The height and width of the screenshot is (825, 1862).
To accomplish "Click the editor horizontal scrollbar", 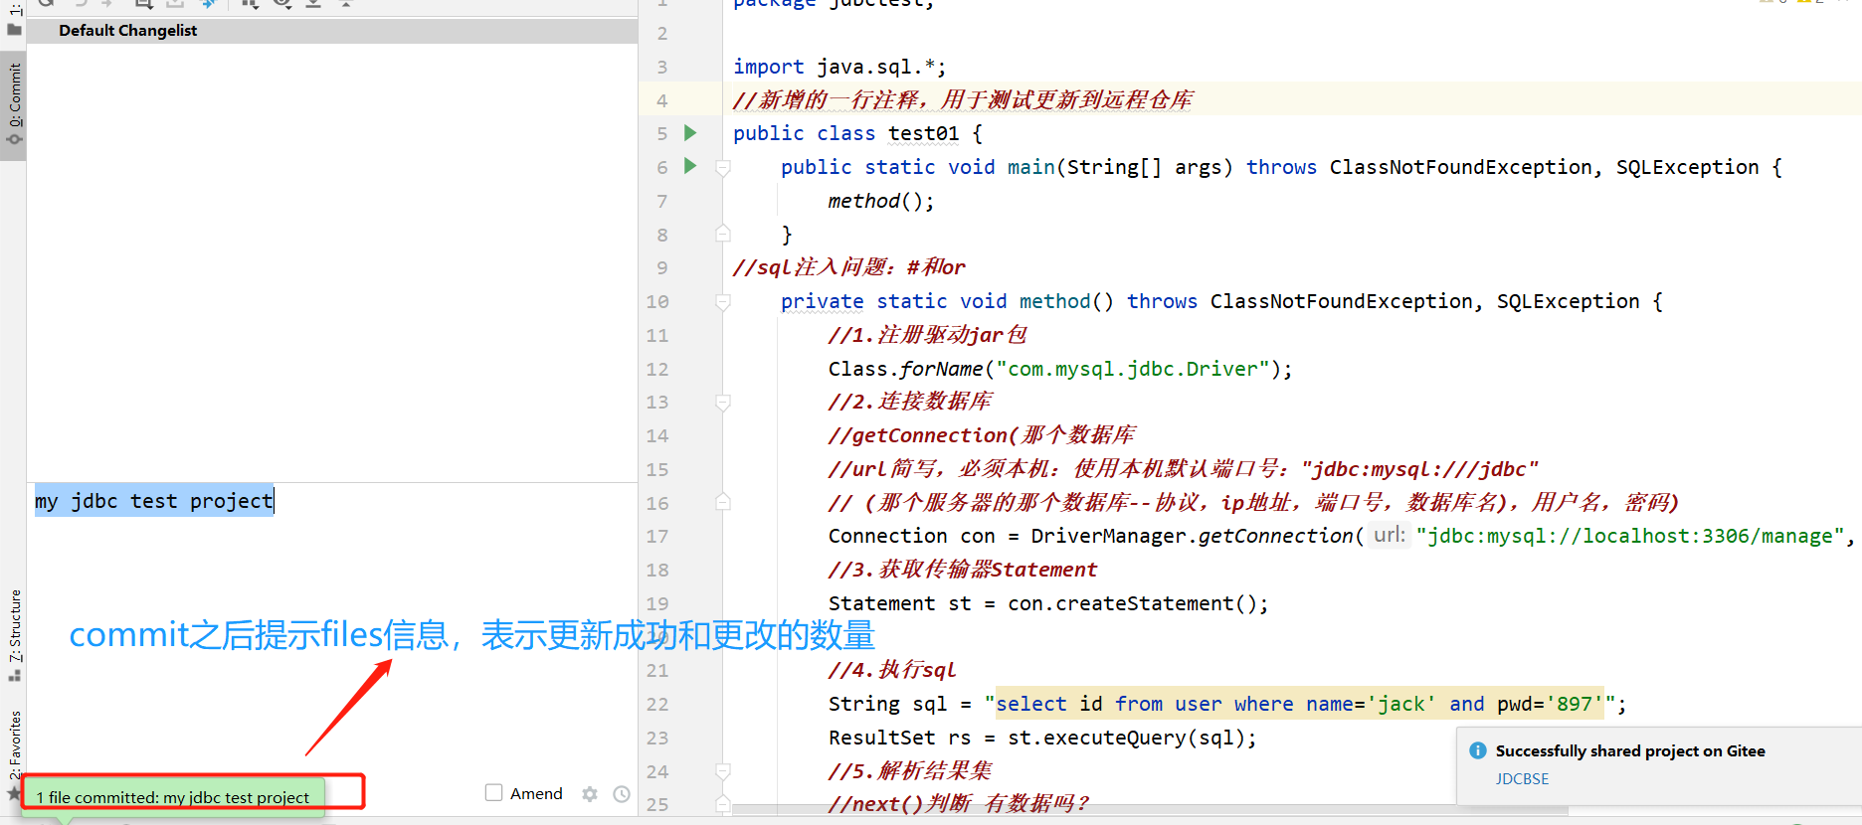I will click(x=1149, y=810).
